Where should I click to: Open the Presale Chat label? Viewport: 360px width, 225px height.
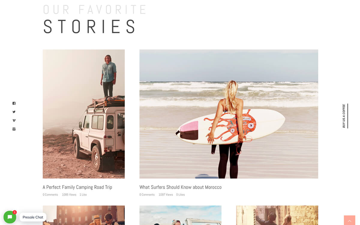tap(33, 217)
